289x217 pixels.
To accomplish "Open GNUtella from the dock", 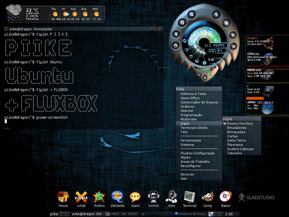I will click(117, 199).
